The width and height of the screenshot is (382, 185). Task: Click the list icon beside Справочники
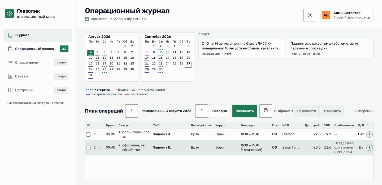(10, 63)
